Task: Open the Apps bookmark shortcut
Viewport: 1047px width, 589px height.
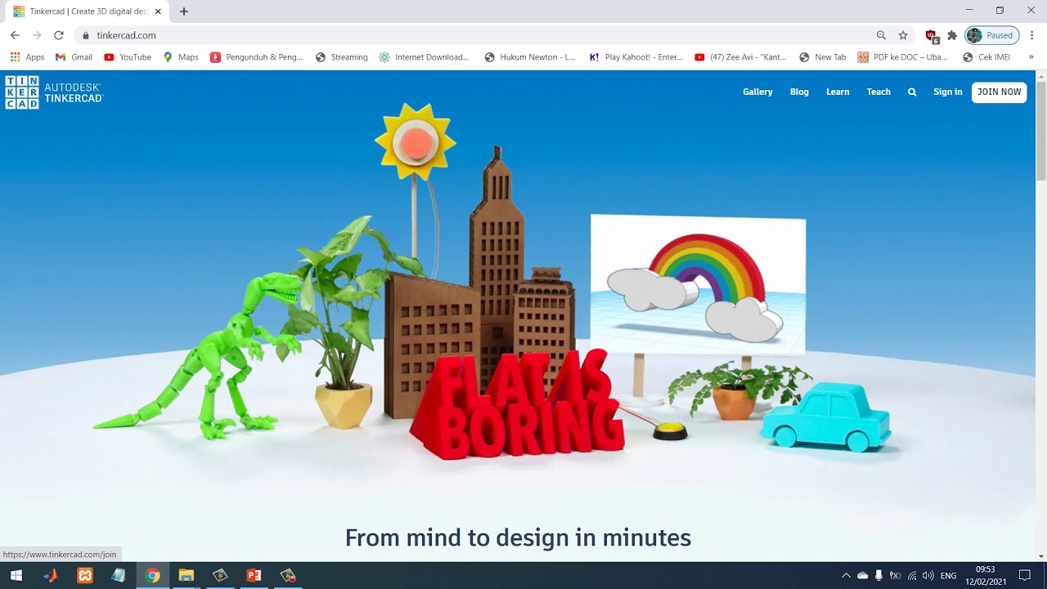Action: [x=27, y=57]
